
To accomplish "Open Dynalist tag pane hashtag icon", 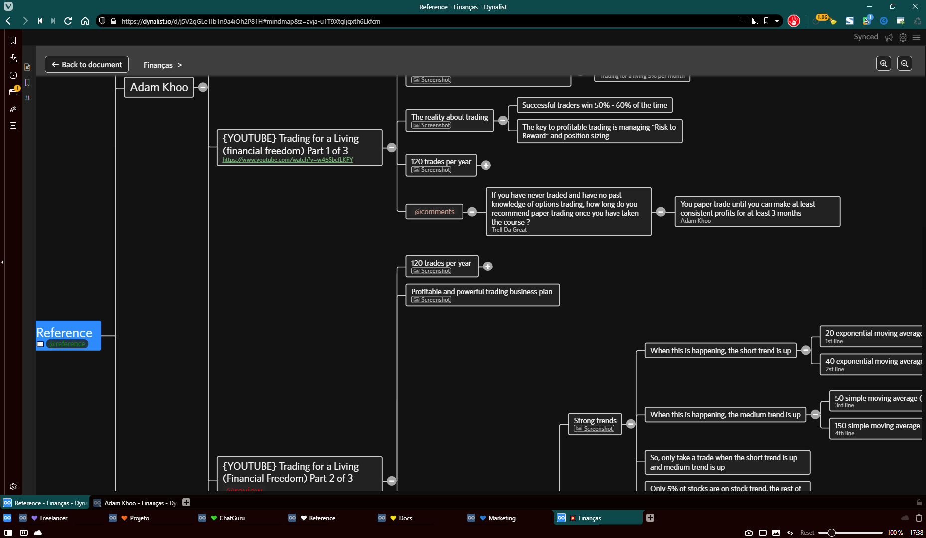I will pos(27,98).
